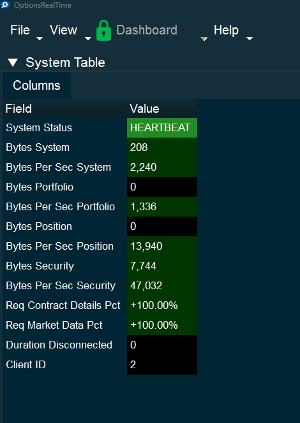Select the Columns tab
The image size is (300, 423).
pyautogui.click(x=36, y=85)
